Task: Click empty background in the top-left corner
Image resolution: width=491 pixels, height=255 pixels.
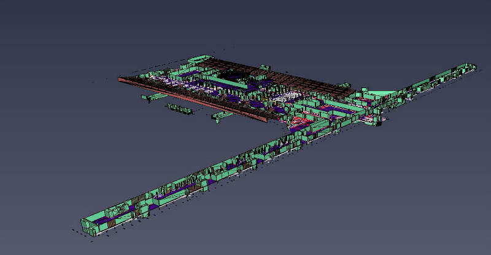Action: [37, 24]
